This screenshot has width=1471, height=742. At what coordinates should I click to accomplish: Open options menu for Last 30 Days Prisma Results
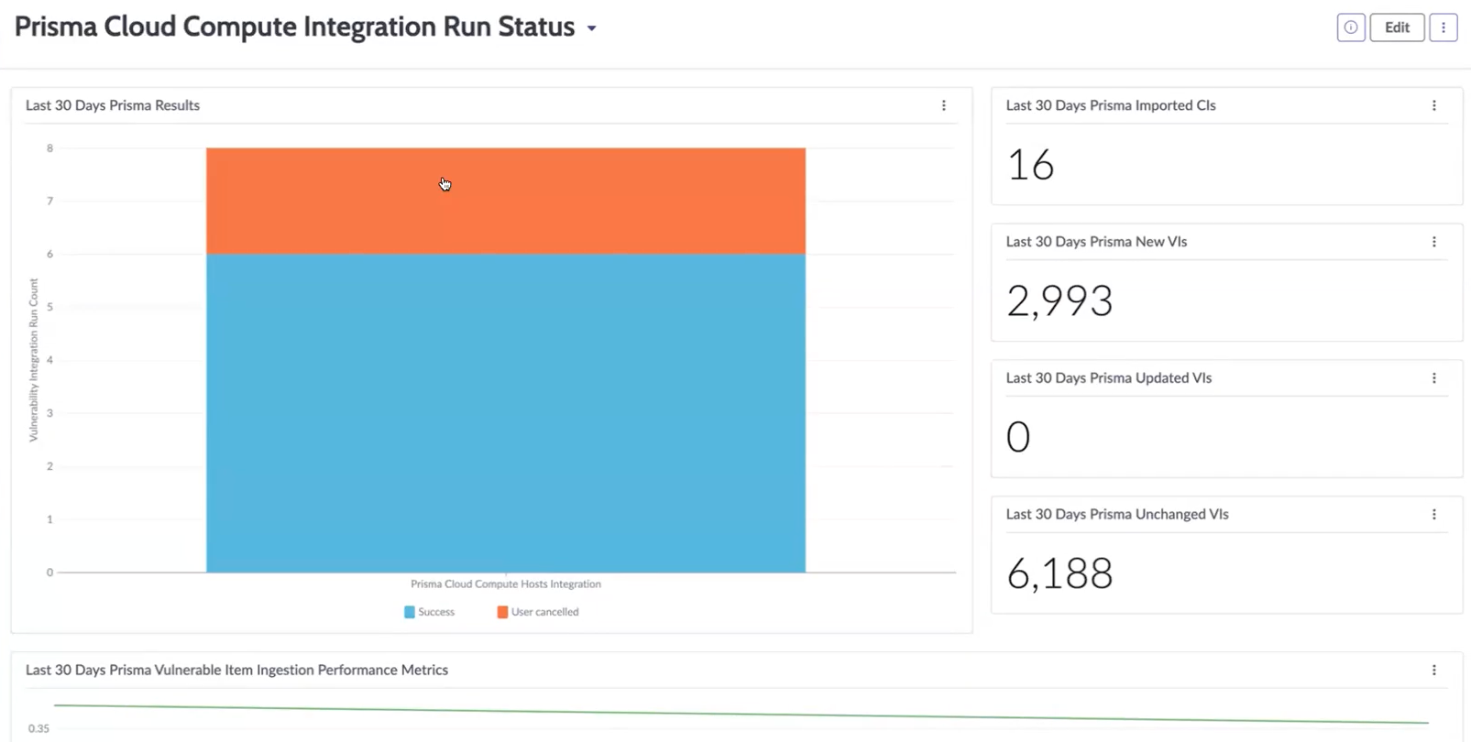tap(944, 105)
